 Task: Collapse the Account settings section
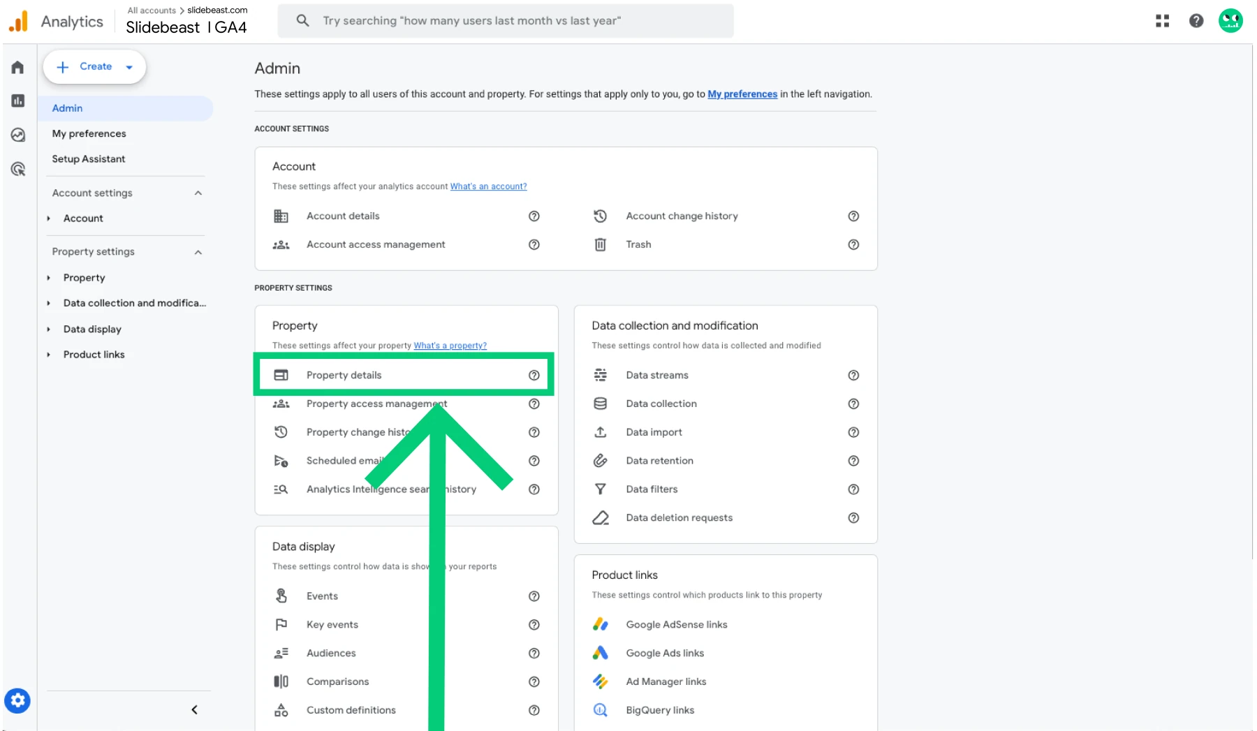pyautogui.click(x=198, y=193)
